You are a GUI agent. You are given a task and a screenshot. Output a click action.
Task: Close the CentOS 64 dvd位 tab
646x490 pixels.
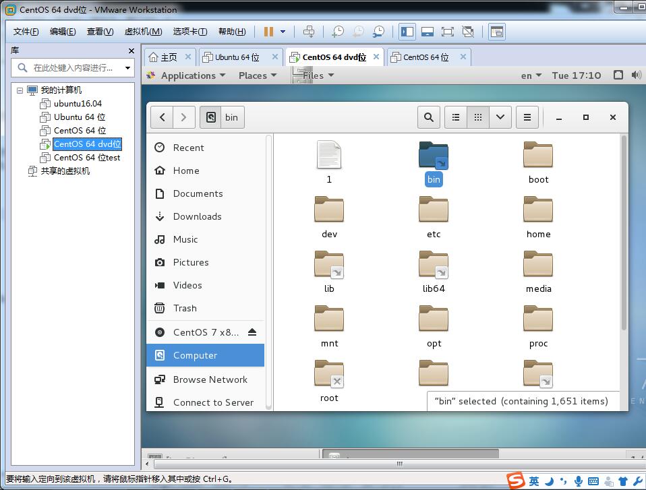(376, 57)
